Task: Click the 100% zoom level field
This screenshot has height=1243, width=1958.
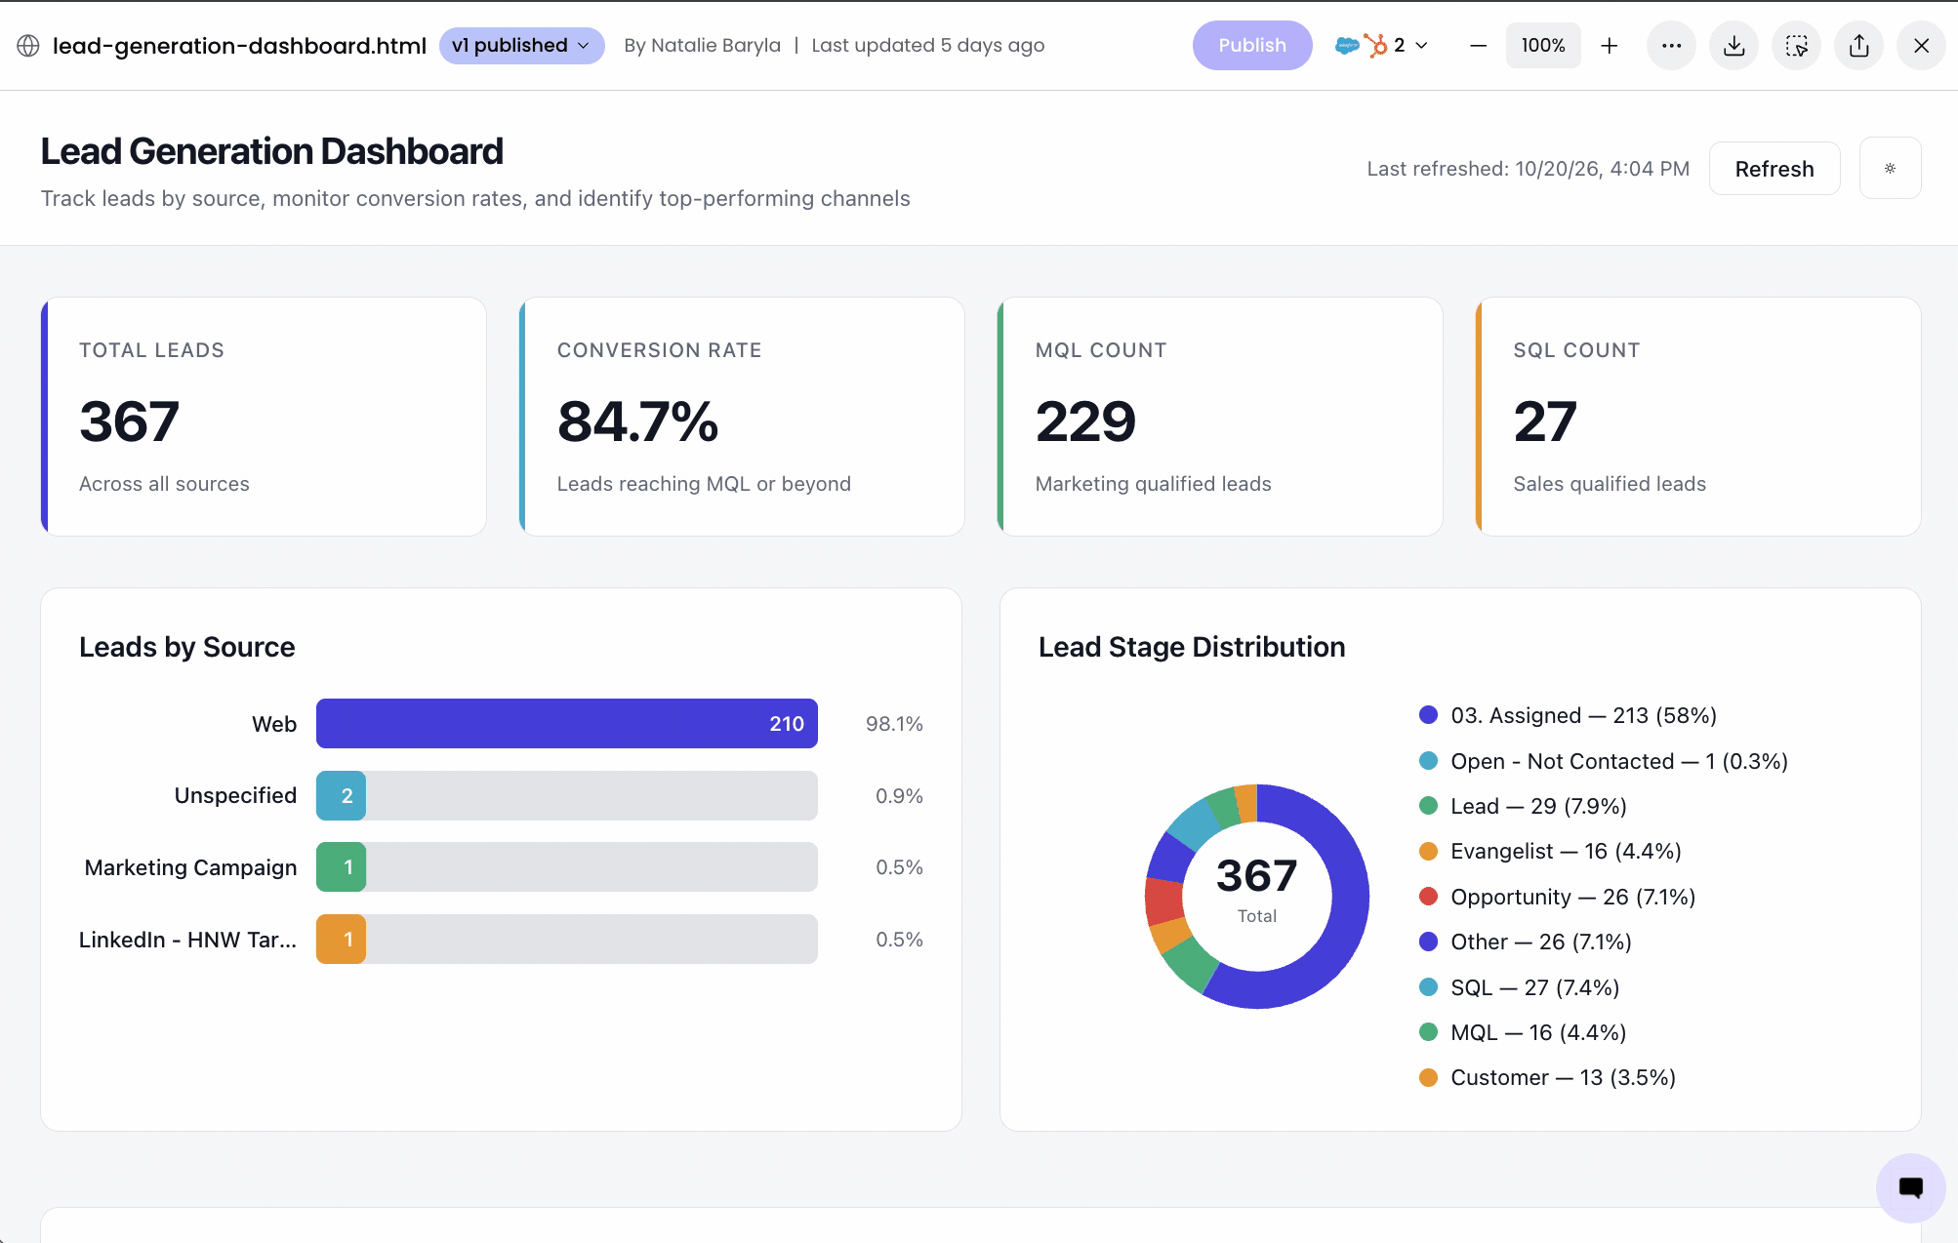Action: coord(1543,46)
